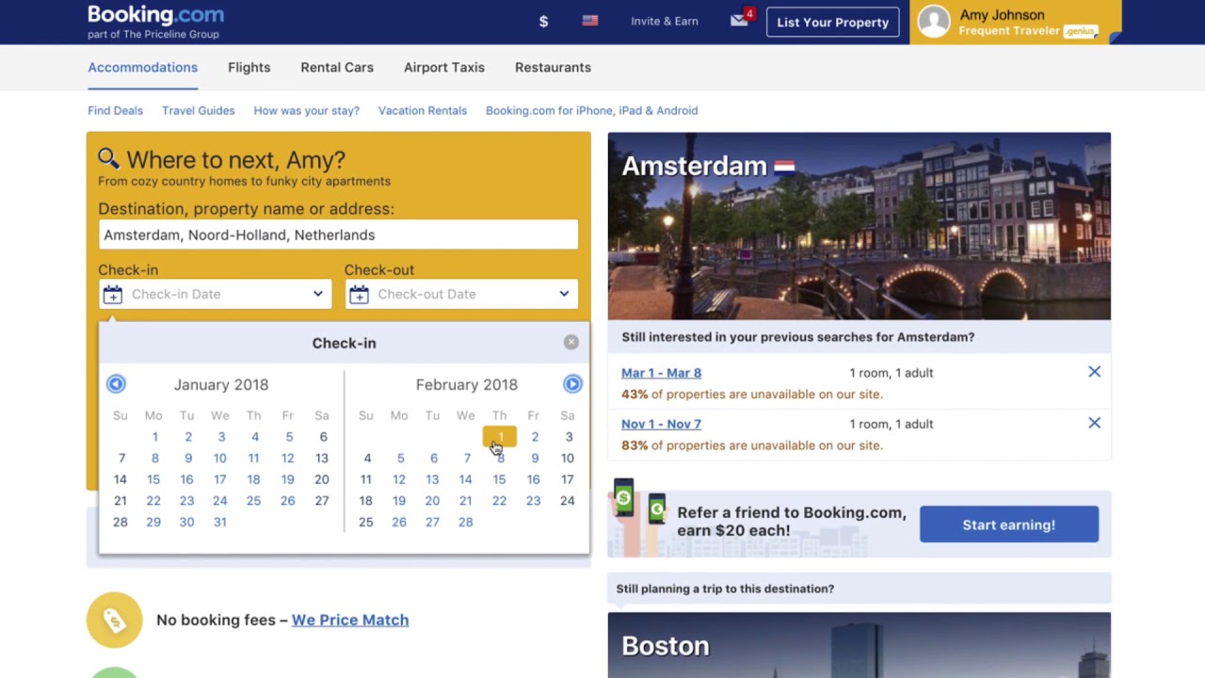Open Booking.com for iPhone, iPad & Android link
Screen dimensions: 1205x678
point(591,110)
